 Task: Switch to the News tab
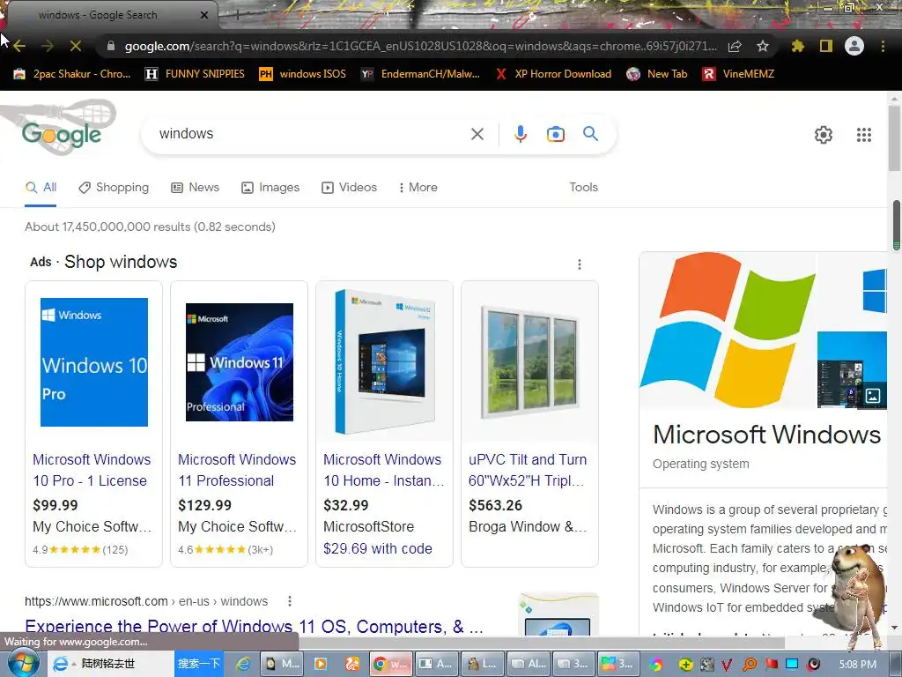(195, 188)
